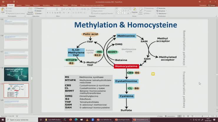Select the Homocysteine slide 118 thumbnail

(16, 74)
